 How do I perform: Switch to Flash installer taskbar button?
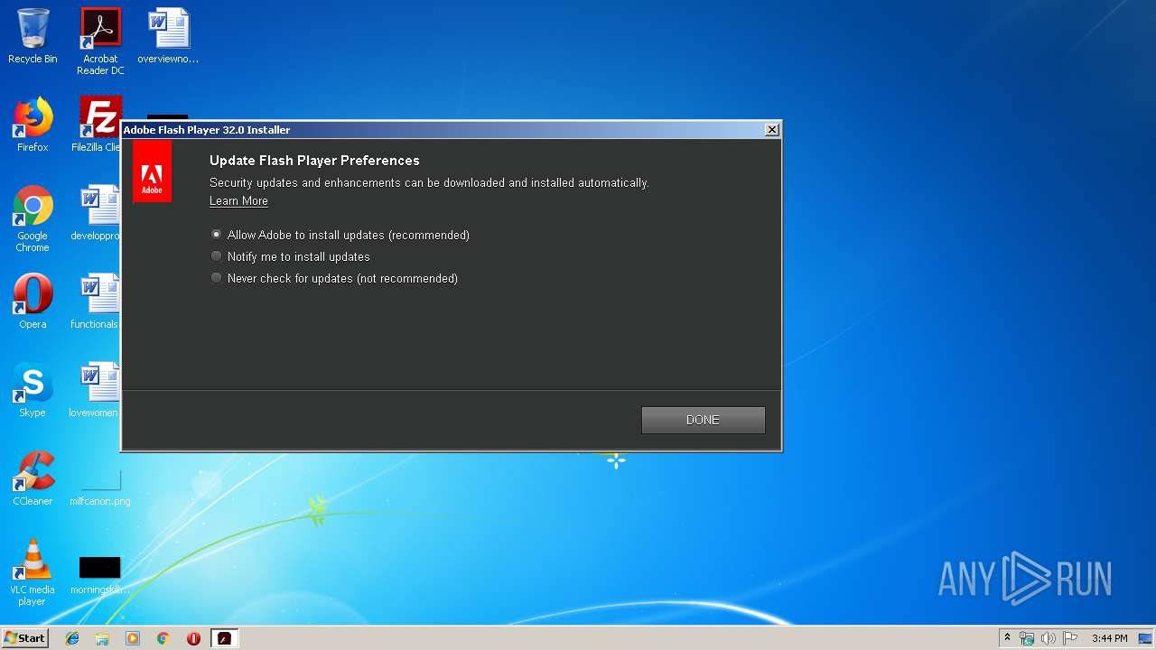pos(225,638)
